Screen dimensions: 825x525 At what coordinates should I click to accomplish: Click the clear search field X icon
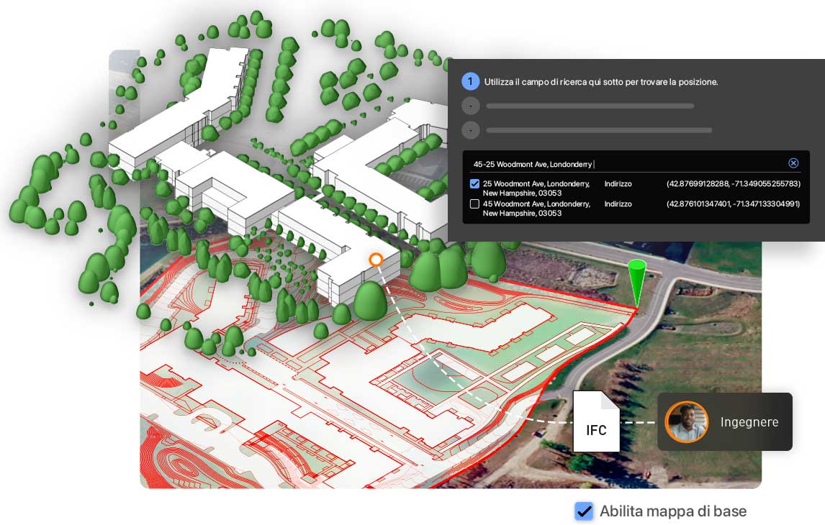pyautogui.click(x=793, y=163)
